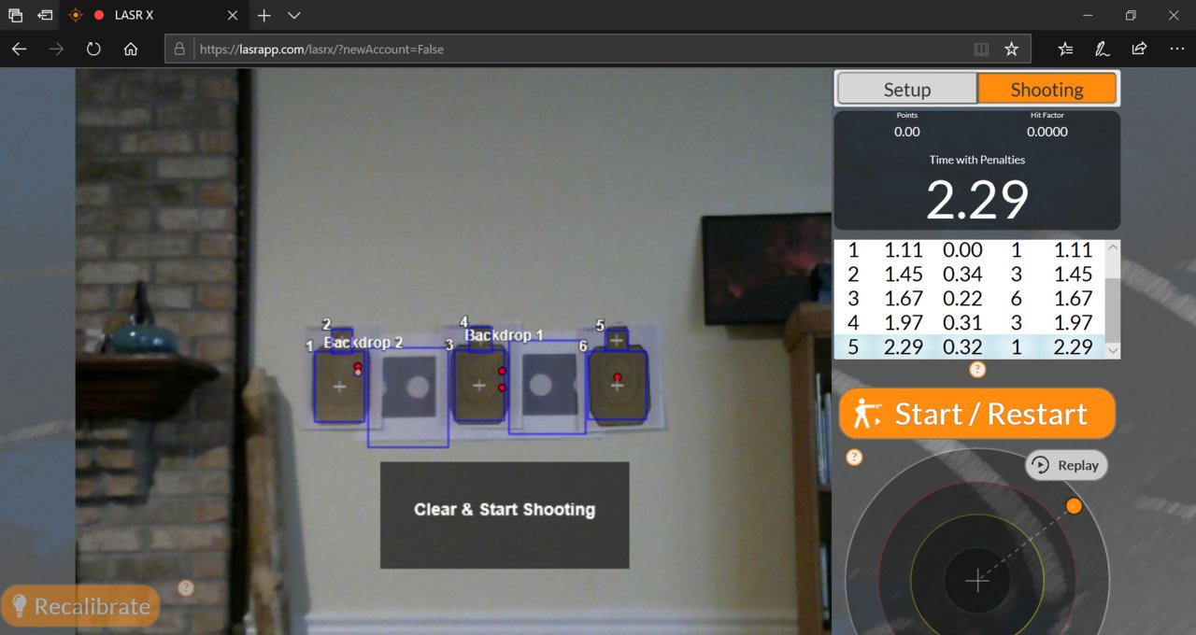Screen dimensions: 1196x635
Task: Open the favorites hub
Action: point(1066,49)
